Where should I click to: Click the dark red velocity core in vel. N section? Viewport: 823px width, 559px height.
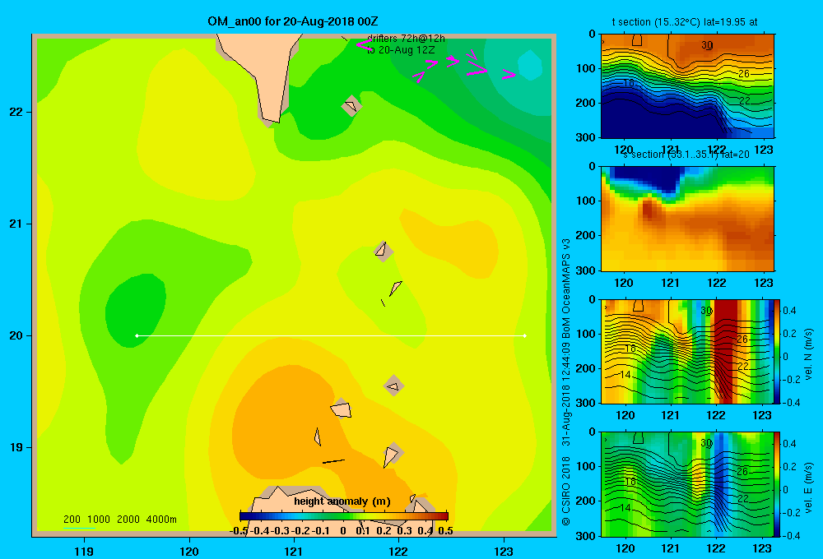tap(726, 351)
